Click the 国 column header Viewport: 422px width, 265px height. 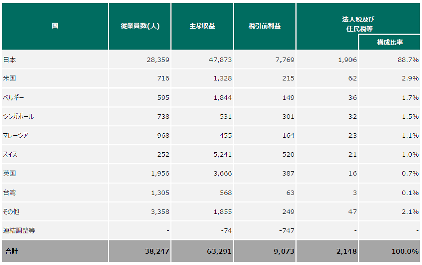[55, 26]
